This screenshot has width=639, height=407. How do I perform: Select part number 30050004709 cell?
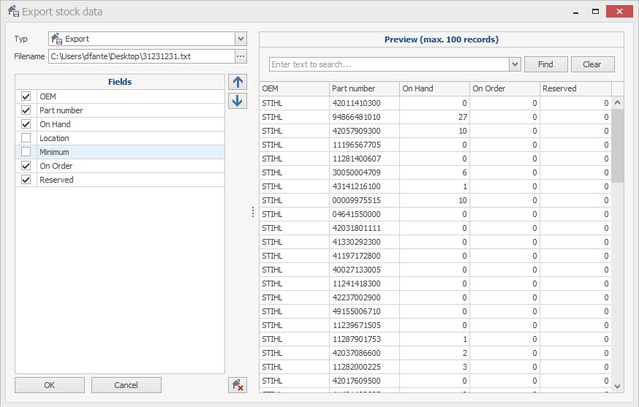click(x=364, y=172)
